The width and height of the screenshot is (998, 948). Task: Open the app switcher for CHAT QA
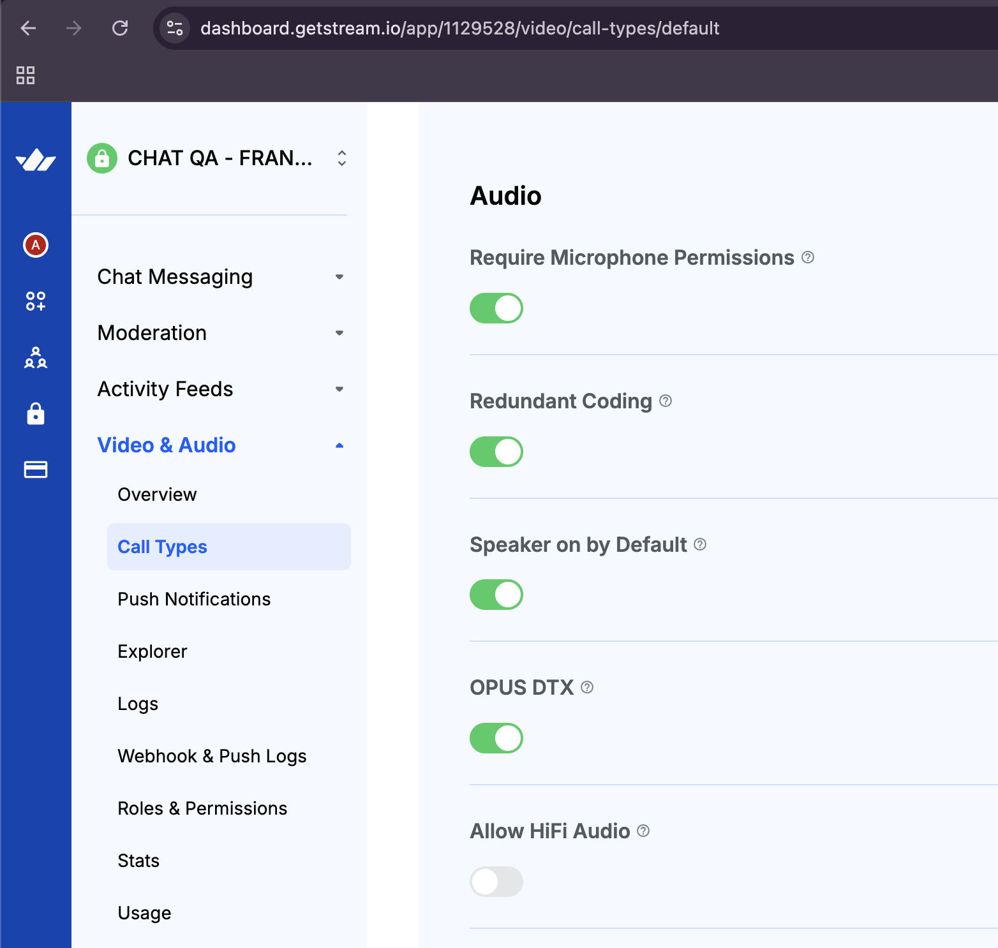coord(342,158)
